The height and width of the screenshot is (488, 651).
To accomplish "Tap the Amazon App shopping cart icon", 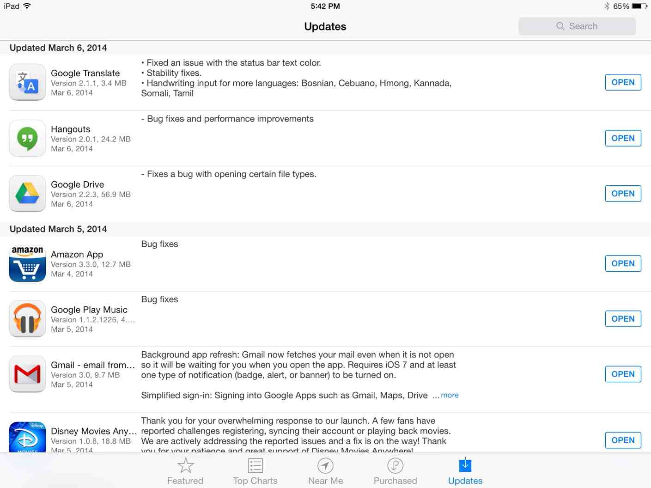I will pyautogui.click(x=27, y=263).
